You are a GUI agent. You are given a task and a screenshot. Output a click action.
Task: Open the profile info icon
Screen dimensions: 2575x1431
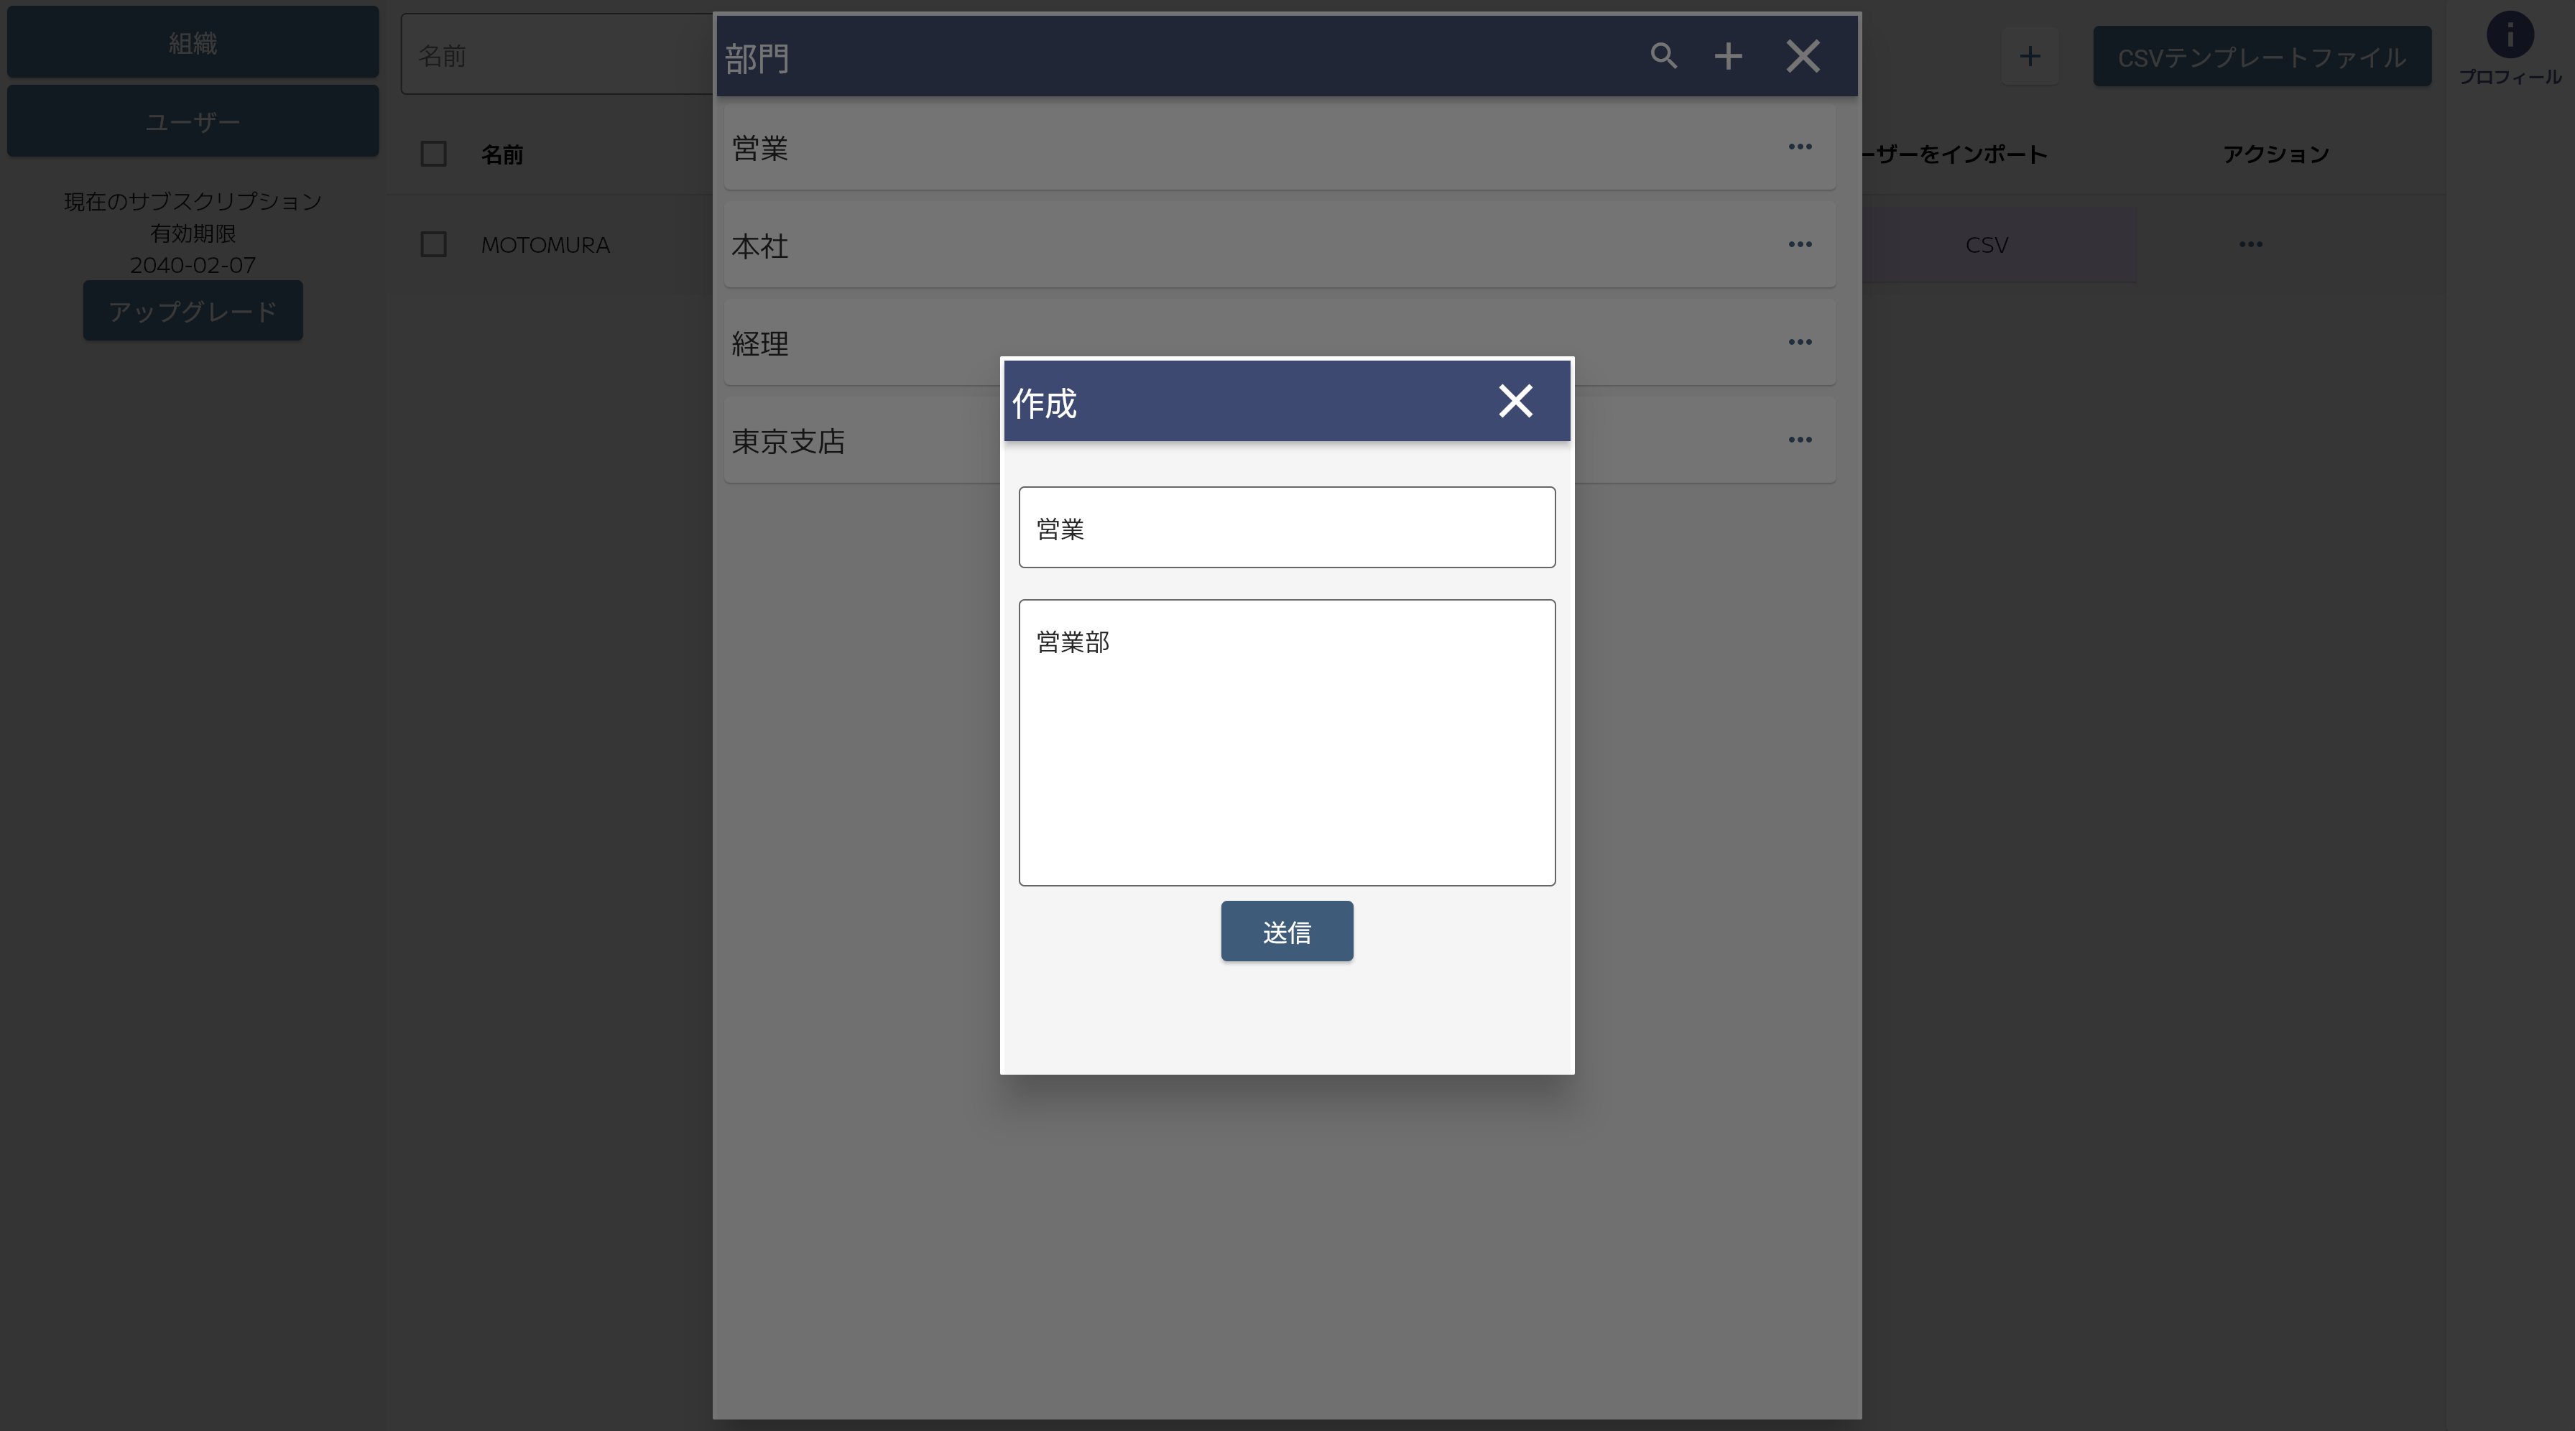(2509, 36)
